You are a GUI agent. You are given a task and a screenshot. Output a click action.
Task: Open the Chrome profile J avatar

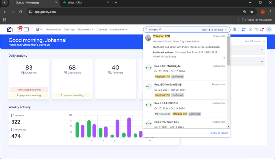262,12
